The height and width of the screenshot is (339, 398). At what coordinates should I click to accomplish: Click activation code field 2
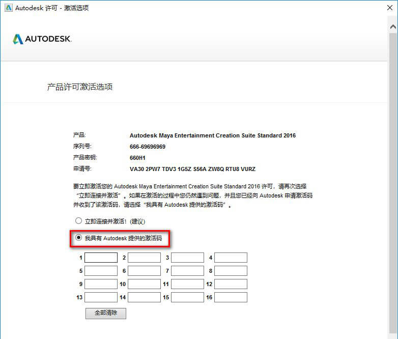144,258
